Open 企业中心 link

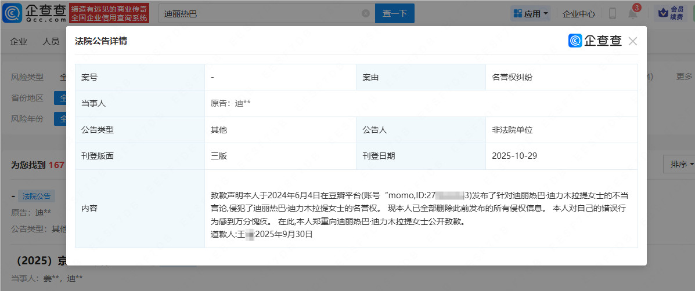[x=579, y=14]
